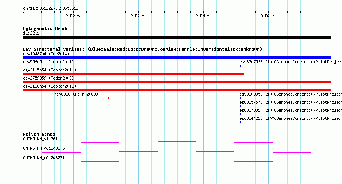Select the blue esv3373814 gain marker
This screenshot has width=342, height=184.
click(x=240, y=114)
